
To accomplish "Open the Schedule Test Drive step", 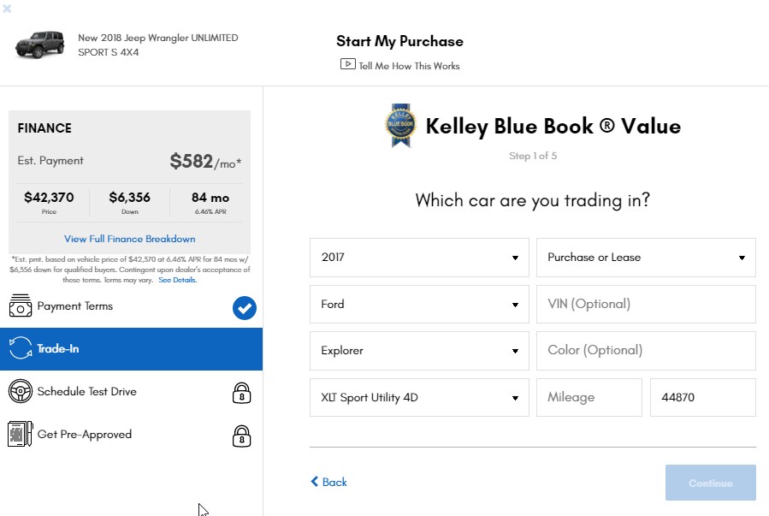I will 131,392.
